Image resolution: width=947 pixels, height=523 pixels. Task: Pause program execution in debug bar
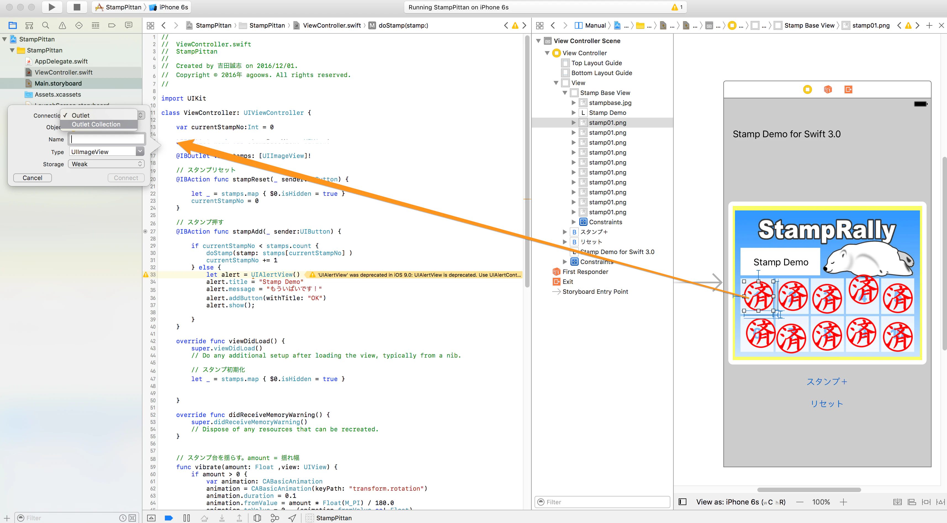point(186,518)
